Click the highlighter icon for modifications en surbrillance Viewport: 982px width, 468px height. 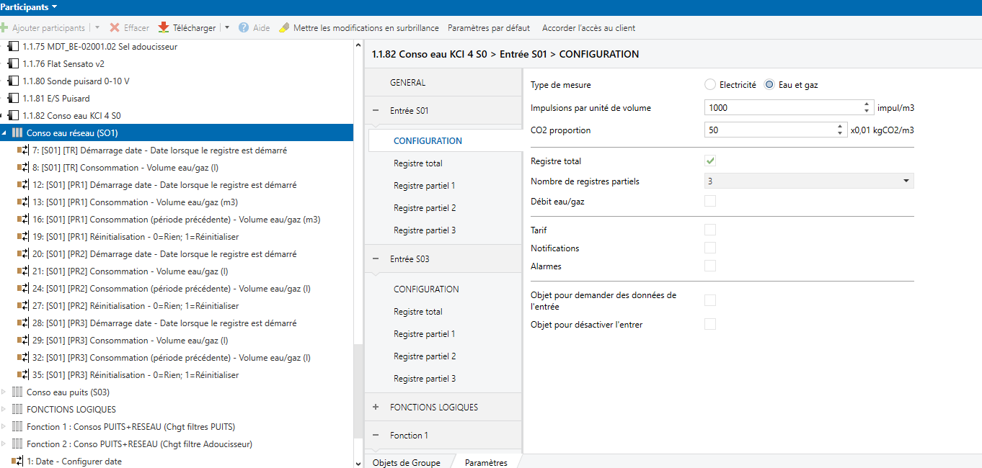click(x=284, y=27)
